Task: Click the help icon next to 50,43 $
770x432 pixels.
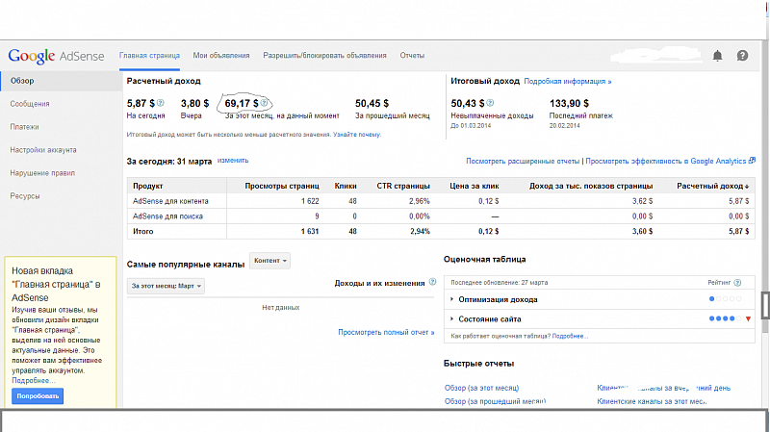Action: coord(490,103)
